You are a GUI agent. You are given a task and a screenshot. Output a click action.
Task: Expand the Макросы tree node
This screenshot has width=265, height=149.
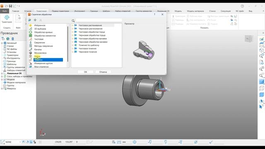point(2,89)
